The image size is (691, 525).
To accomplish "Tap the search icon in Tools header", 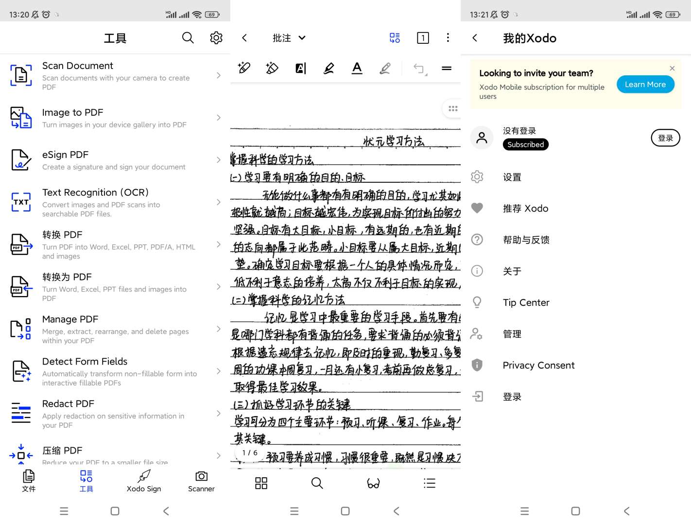I will [188, 38].
